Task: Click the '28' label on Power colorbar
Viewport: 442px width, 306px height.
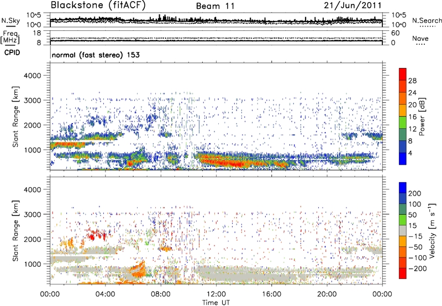Action: (x=412, y=81)
